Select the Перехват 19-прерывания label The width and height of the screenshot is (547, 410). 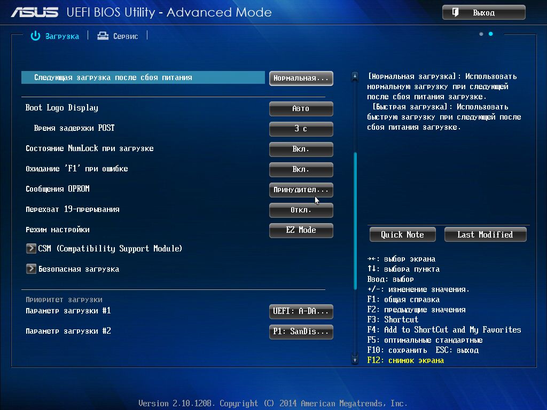[73, 209]
